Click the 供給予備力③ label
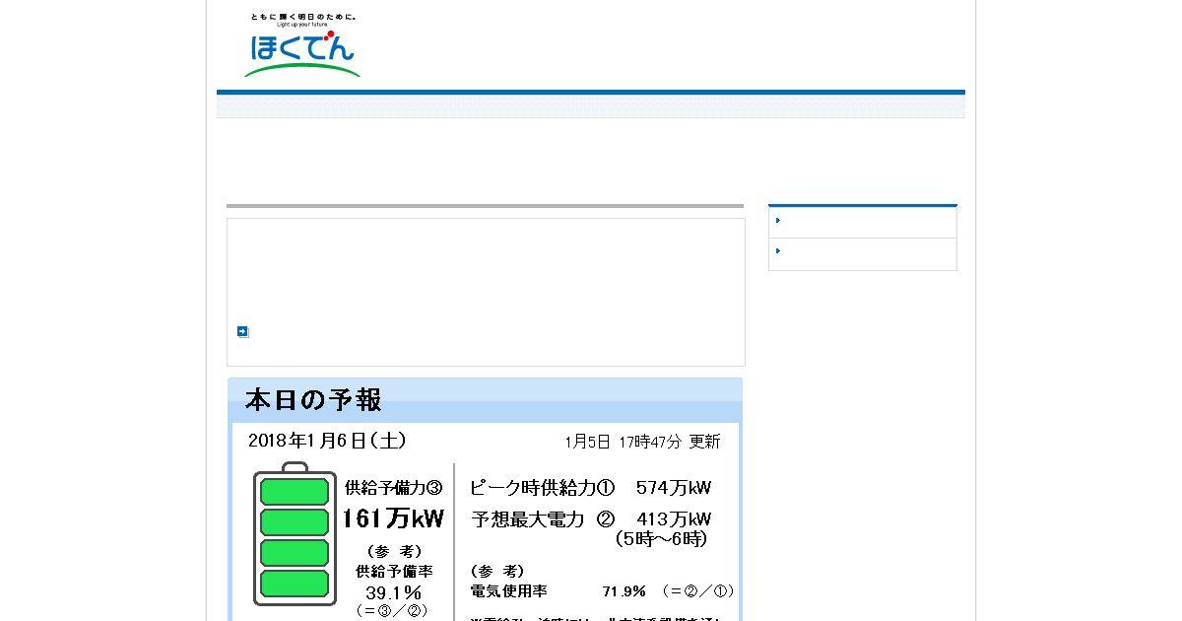This screenshot has height=621, width=1182. tap(393, 487)
